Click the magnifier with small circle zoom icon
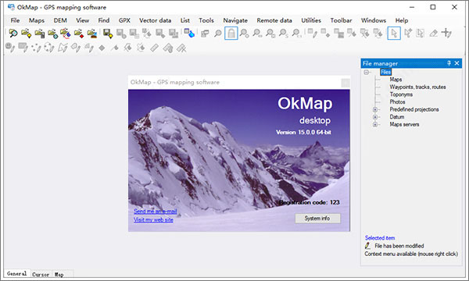469x281 pixels. coord(244,33)
